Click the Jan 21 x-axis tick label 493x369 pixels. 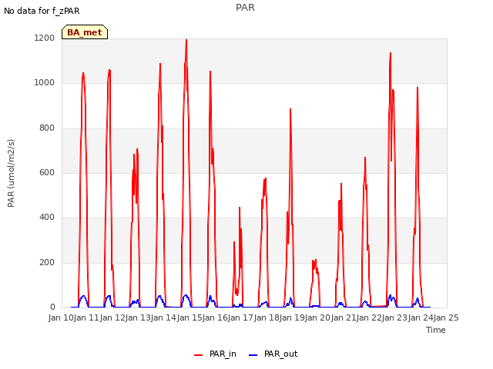tap(344, 317)
